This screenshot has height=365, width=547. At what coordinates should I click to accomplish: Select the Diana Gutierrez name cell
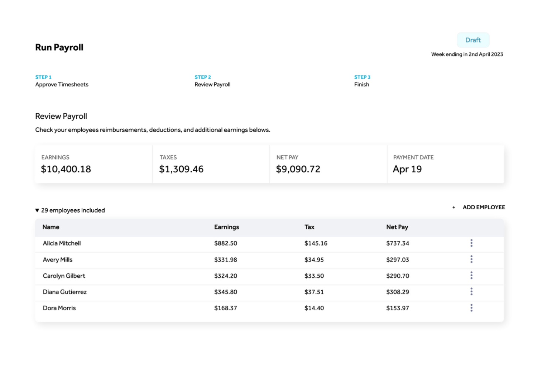point(65,292)
